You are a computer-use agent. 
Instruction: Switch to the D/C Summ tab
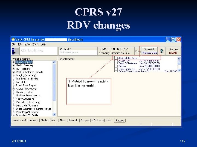point(97,120)
